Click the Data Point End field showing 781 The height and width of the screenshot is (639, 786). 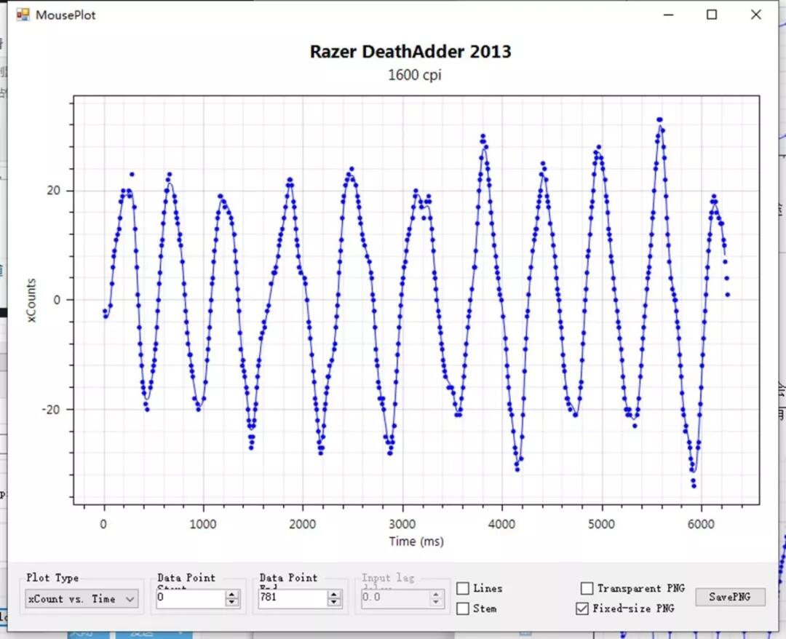tap(293, 598)
